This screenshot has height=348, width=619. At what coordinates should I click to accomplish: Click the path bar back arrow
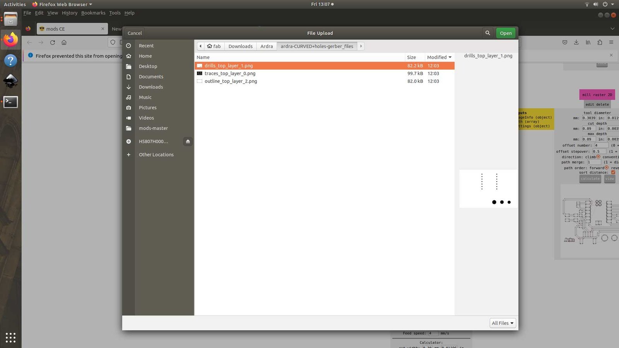pyautogui.click(x=200, y=46)
